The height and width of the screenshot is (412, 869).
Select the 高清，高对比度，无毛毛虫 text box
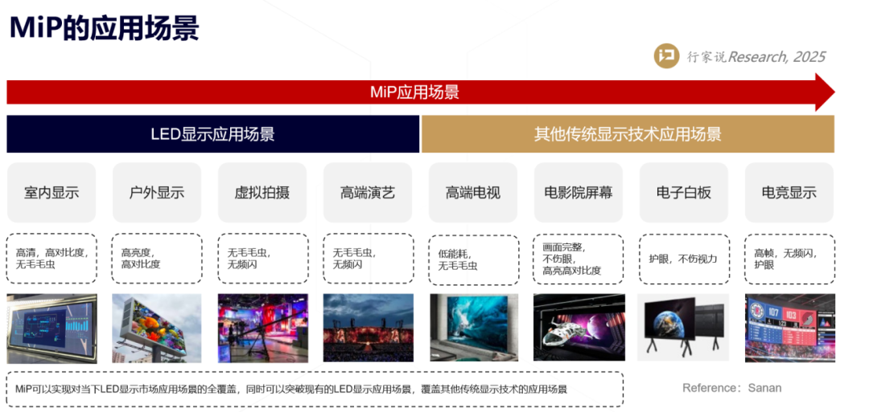coord(51,259)
